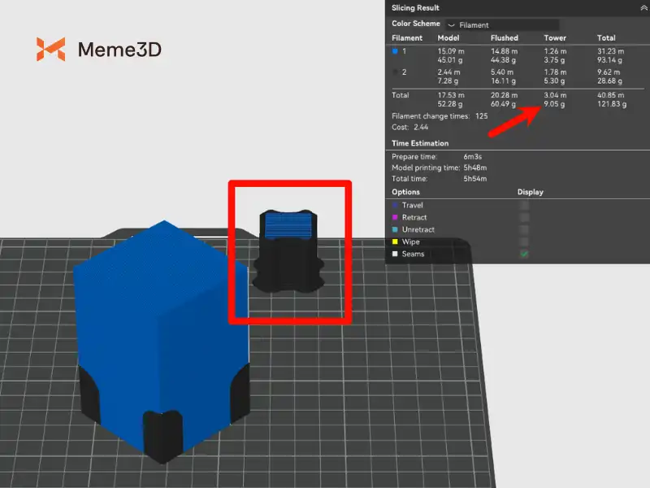This screenshot has height=488, width=650.
Task: Click the Unretract cyan color icon
Action: pyautogui.click(x=395, y=230)
